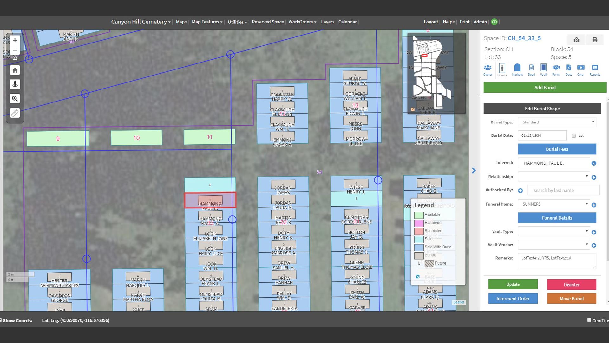The width and height of the screenshot is (609, 343).
Task: Click the Disinter button
Action: (x=572, y=285)
